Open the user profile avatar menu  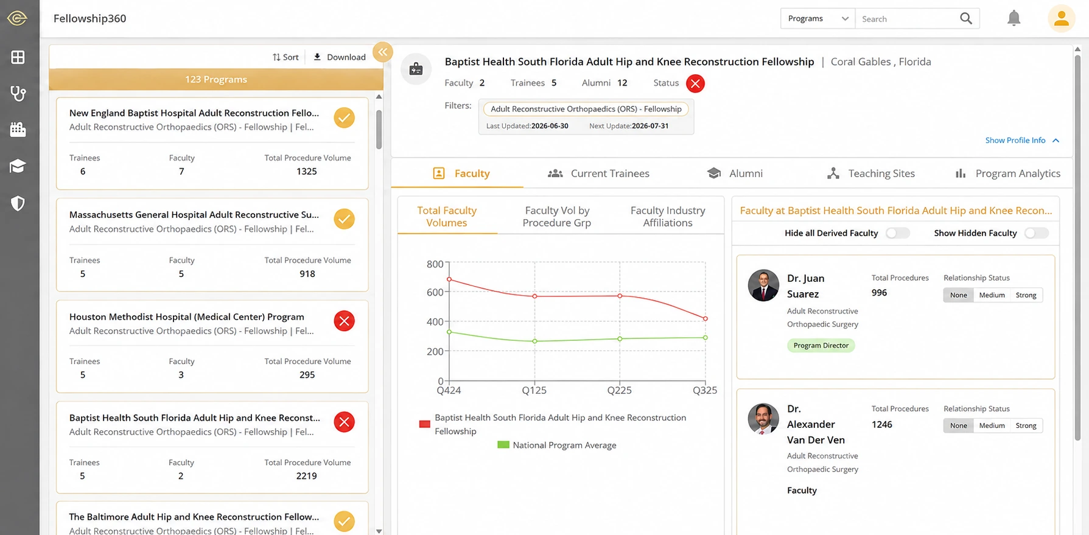(1061, 18)
